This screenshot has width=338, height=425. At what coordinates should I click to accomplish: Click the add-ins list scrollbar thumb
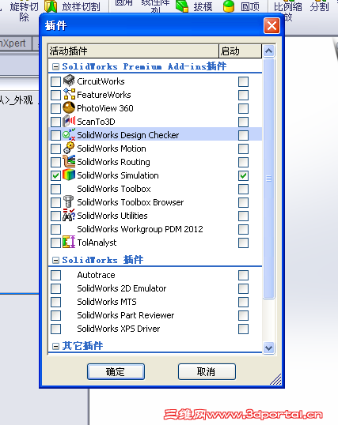pyautogui.click(x=268, y=179)
